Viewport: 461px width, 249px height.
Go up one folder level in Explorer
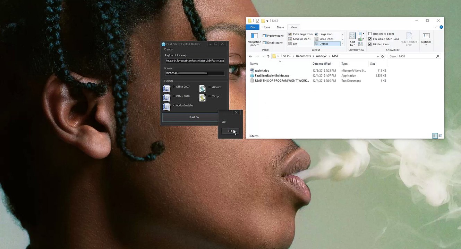click(268, 56)
